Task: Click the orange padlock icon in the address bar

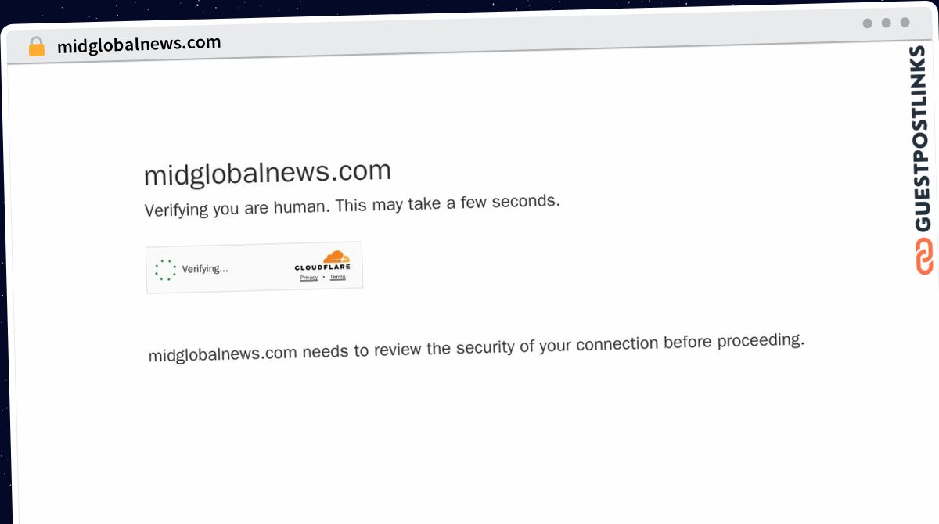Action: coord(37,47)
